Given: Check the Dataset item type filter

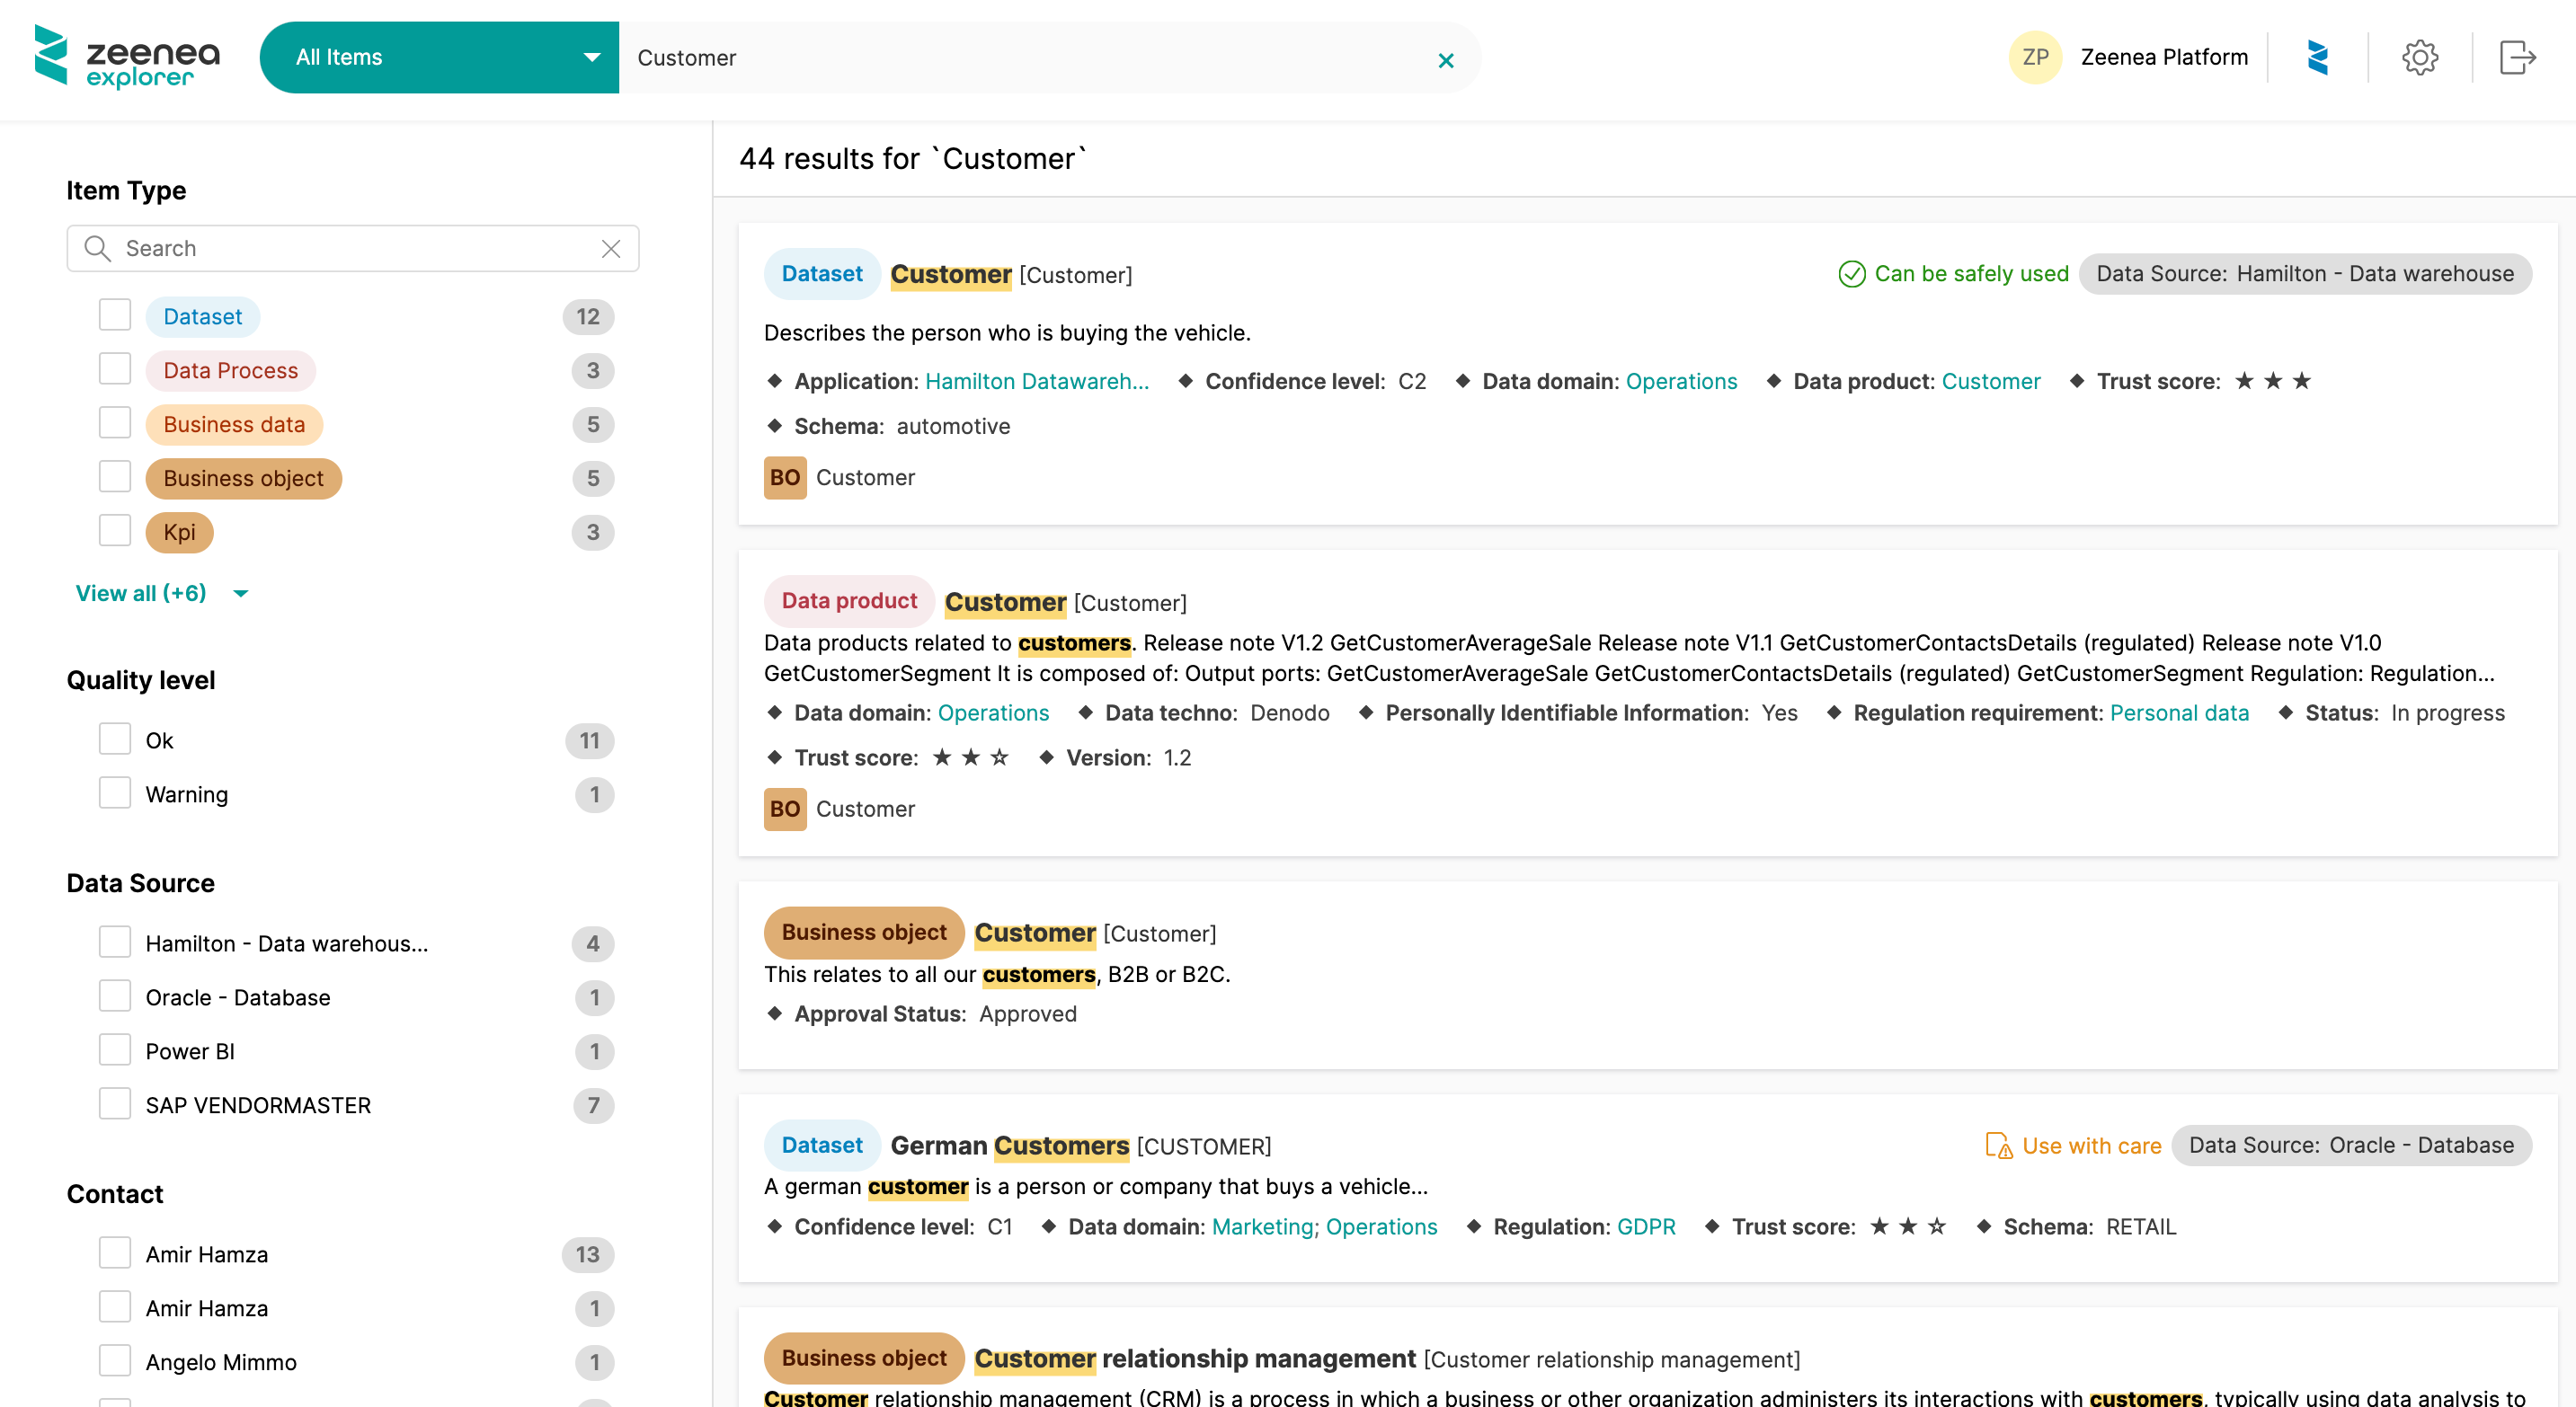Looking at the screenshot, I should [x=115, y=314].
